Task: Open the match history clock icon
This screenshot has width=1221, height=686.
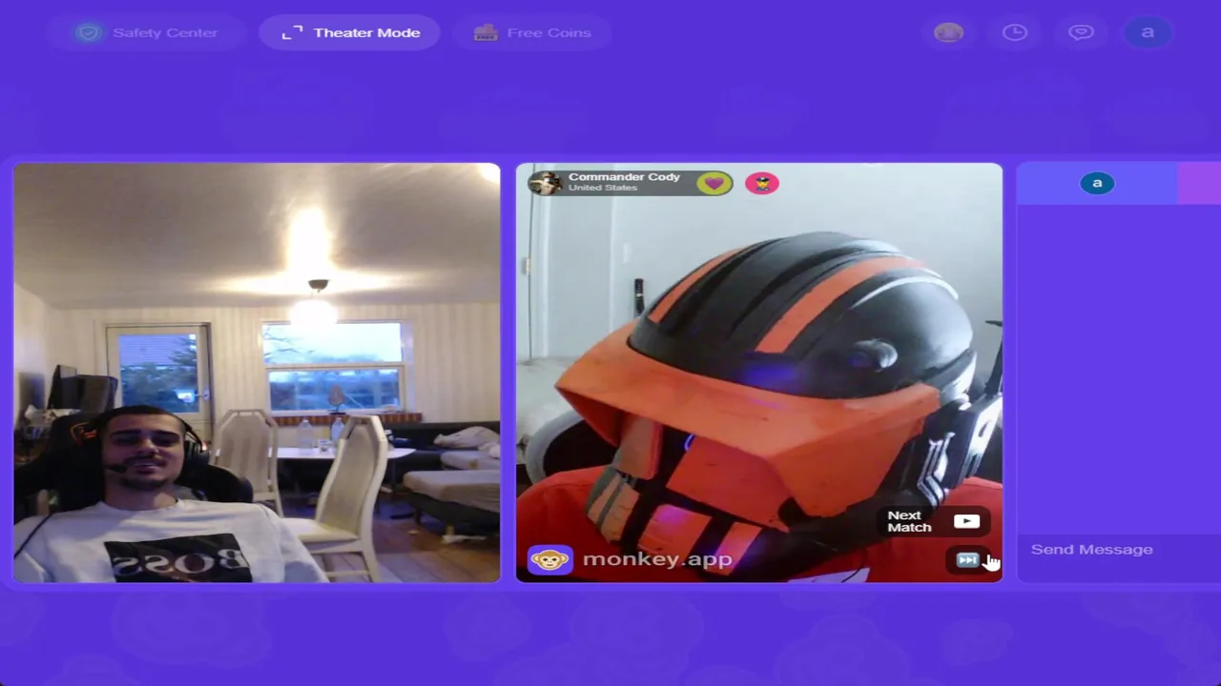Action: (1014, 32)
